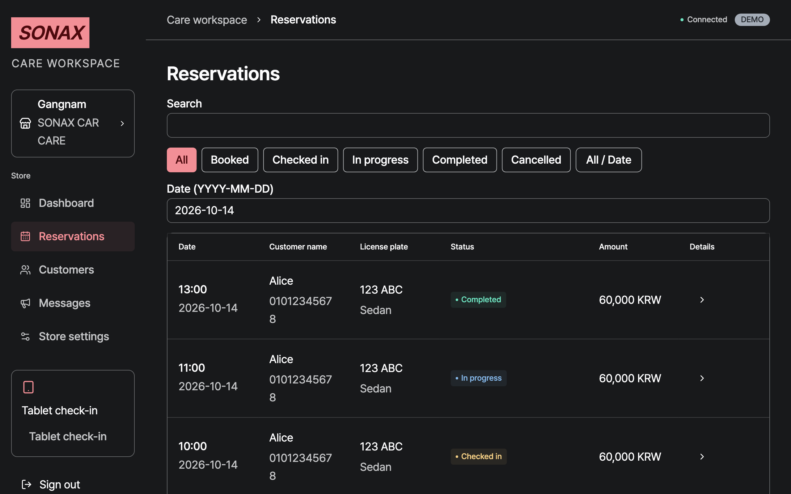Open details chevron for 11:00 reservation
The image size is (791, 494).
702,378
